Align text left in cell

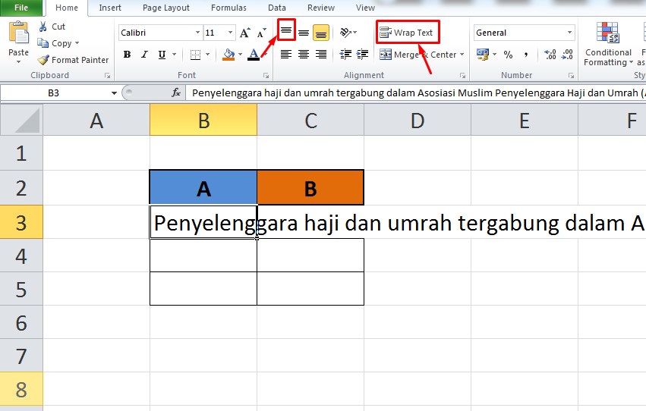pyautogui.click(x=286, y=55)
